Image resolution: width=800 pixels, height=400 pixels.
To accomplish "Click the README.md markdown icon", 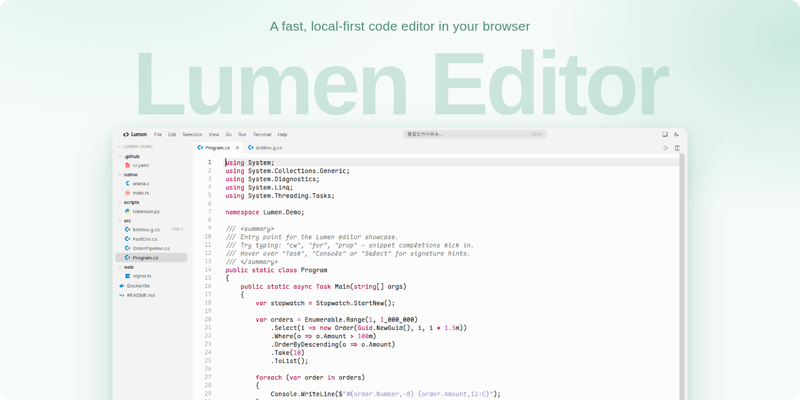I will (122, 295).
